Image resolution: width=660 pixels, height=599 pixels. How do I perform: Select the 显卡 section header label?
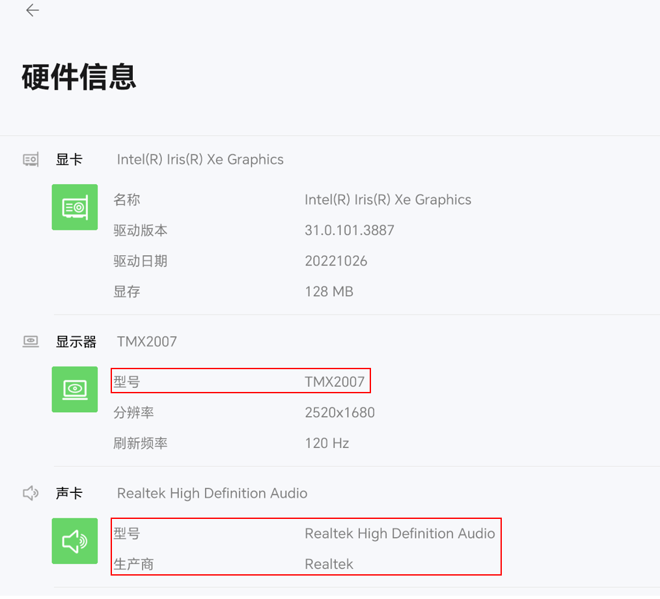coord(69,160)
